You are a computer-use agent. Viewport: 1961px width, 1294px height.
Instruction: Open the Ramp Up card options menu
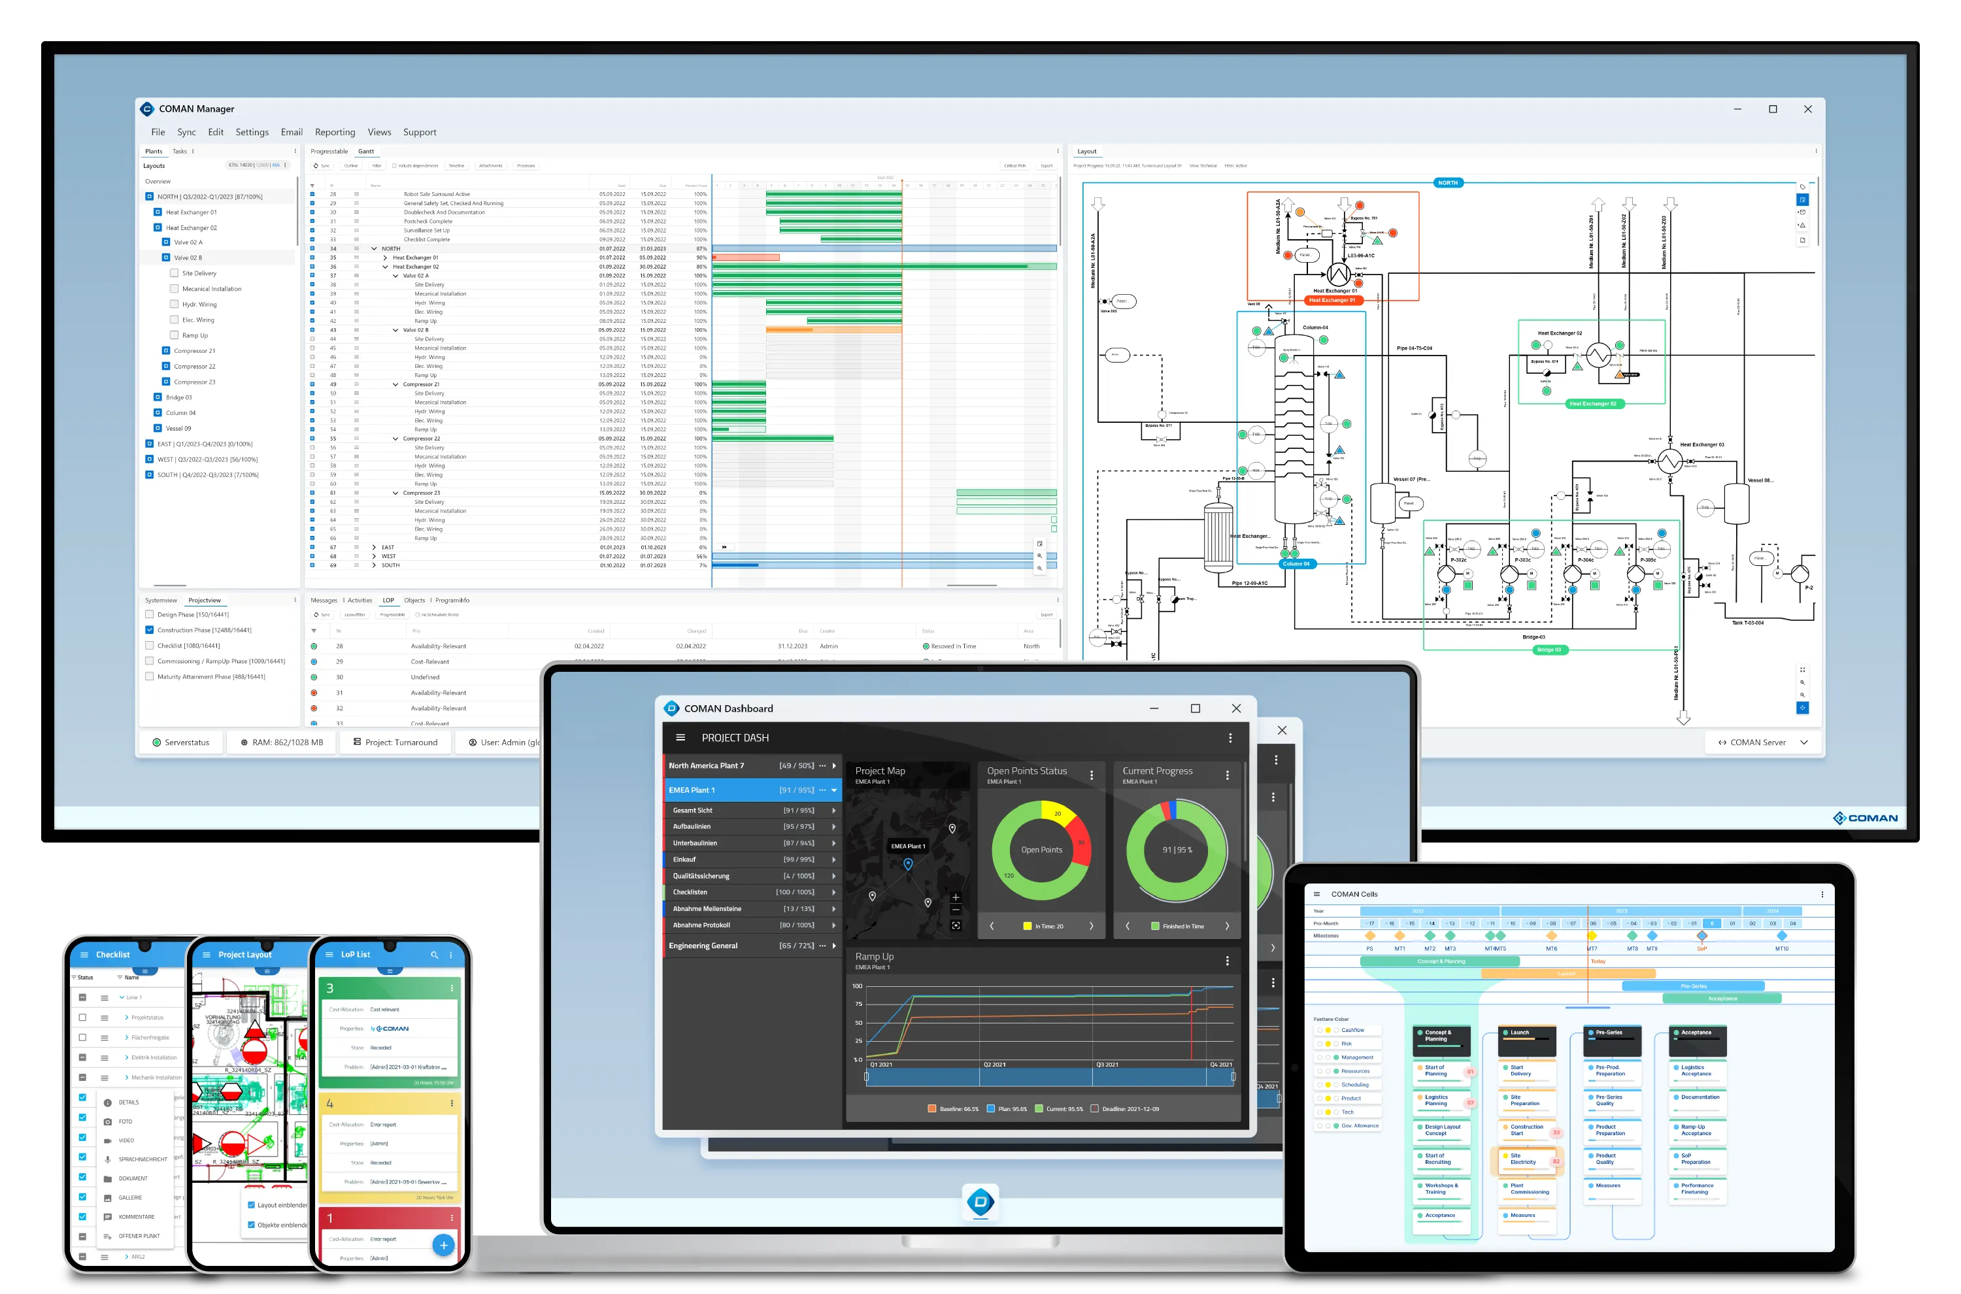pos(1228,961)
